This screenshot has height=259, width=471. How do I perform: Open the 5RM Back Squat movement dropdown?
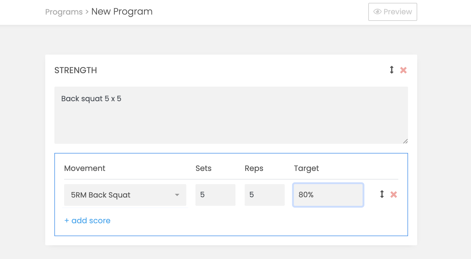(125, 195)
